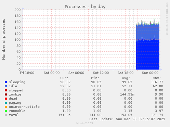Image resolution: width=170 pixels, height=127 pixels.
Task: Click the 'Avg:' column header
Action: tap(126, 78)
